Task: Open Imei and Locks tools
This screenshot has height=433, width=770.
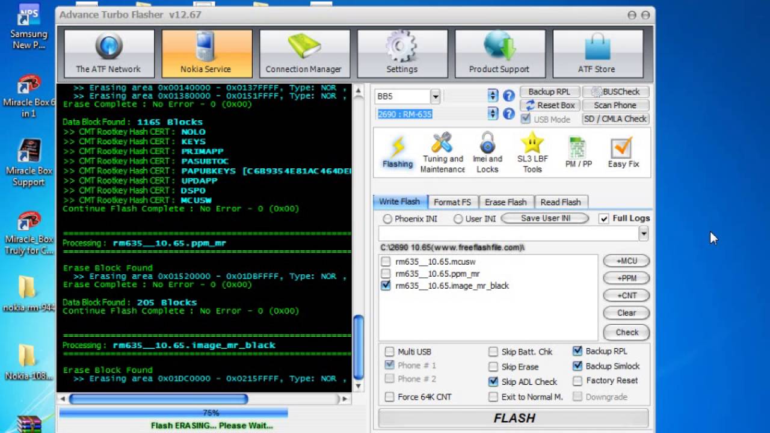Action: [x=487, y=153]
